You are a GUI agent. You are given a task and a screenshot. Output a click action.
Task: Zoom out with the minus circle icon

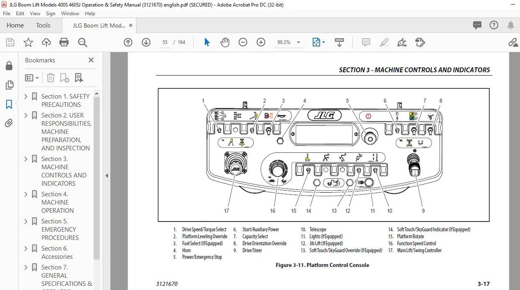pos(243,42)
